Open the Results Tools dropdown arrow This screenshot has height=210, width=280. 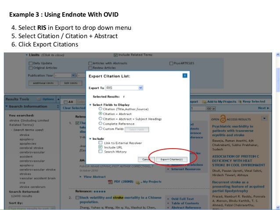[58, 99]
